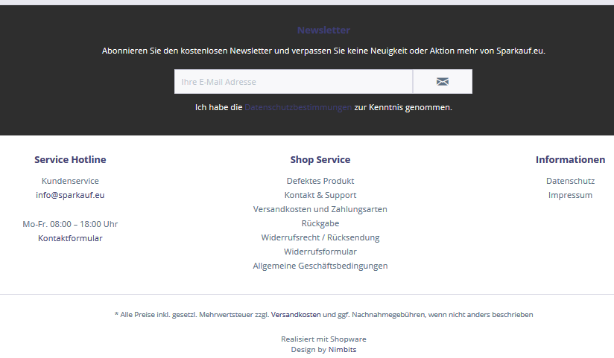View Versandkosten und Zahlungsarten page
614x358 pixels.
click(x=320, y=209)
